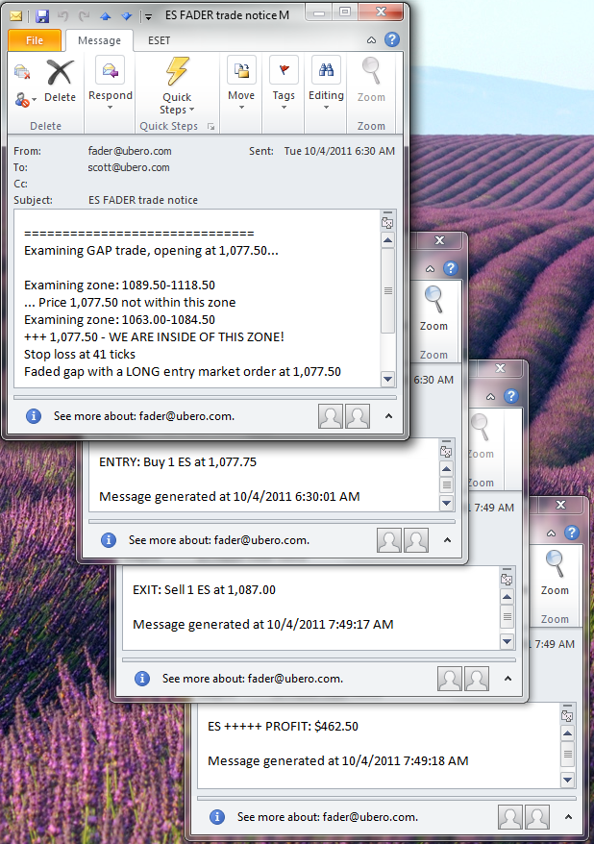Click the Redo arrow in title bar

(84, 16)
